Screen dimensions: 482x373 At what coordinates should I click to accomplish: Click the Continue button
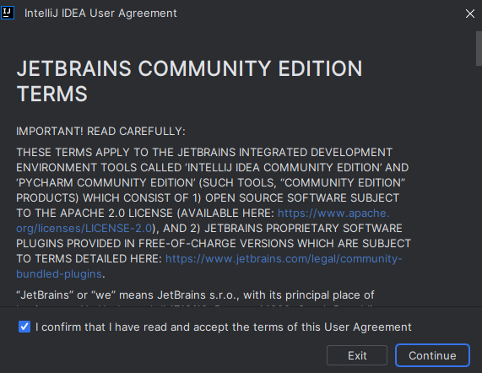click(x=432, y=355)
